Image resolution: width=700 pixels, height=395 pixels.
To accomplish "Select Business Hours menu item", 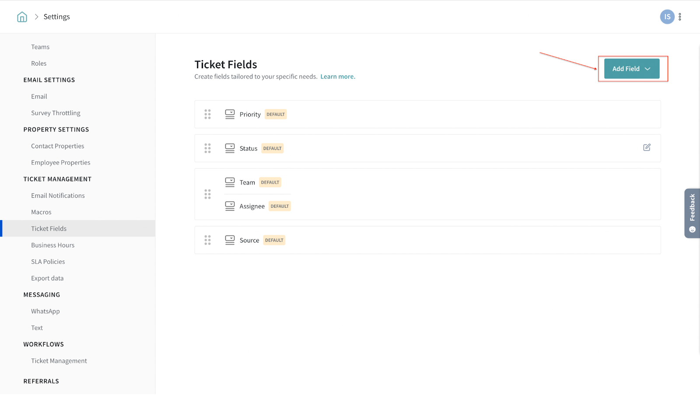I will point(52,245).
